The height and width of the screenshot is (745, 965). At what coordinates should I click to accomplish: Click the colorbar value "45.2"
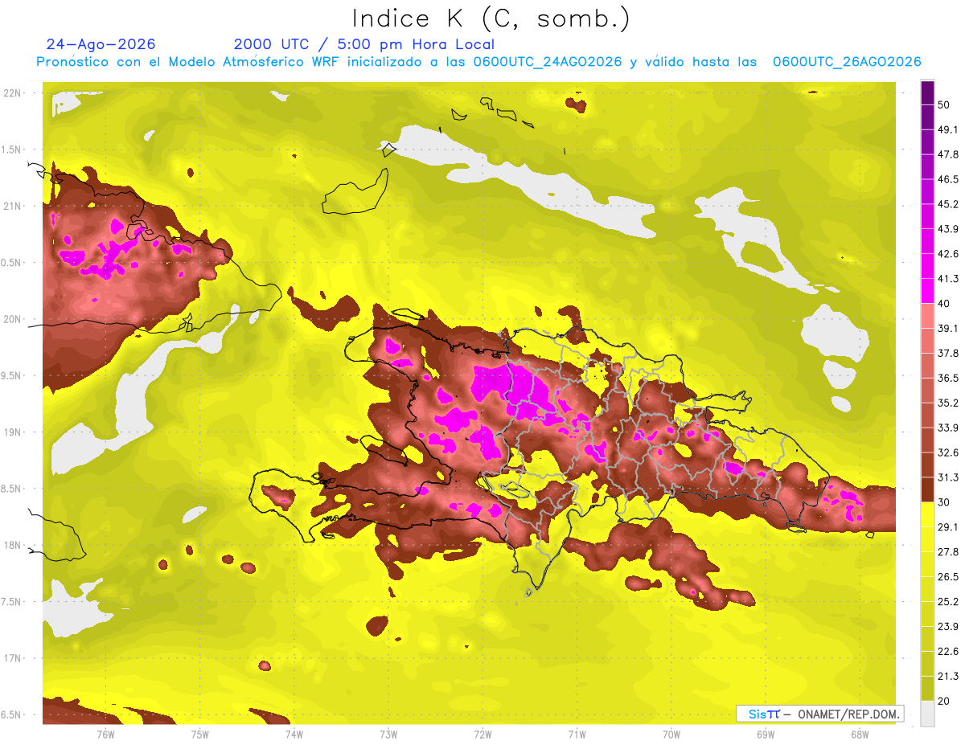pos(948,204)
